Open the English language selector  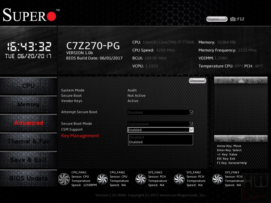pos(217,19)
